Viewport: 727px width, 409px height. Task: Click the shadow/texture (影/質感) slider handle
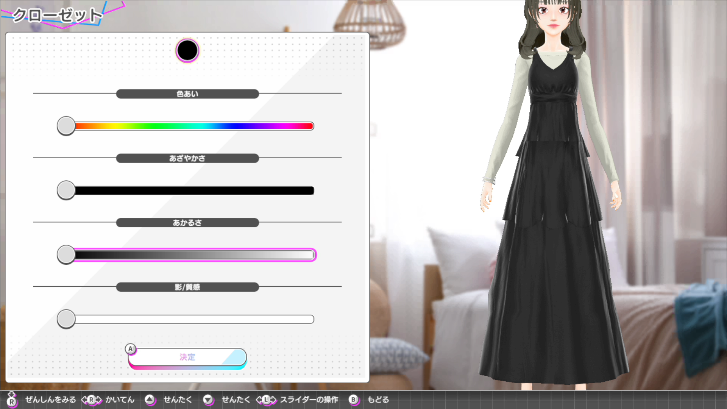(x=66, y=319)
